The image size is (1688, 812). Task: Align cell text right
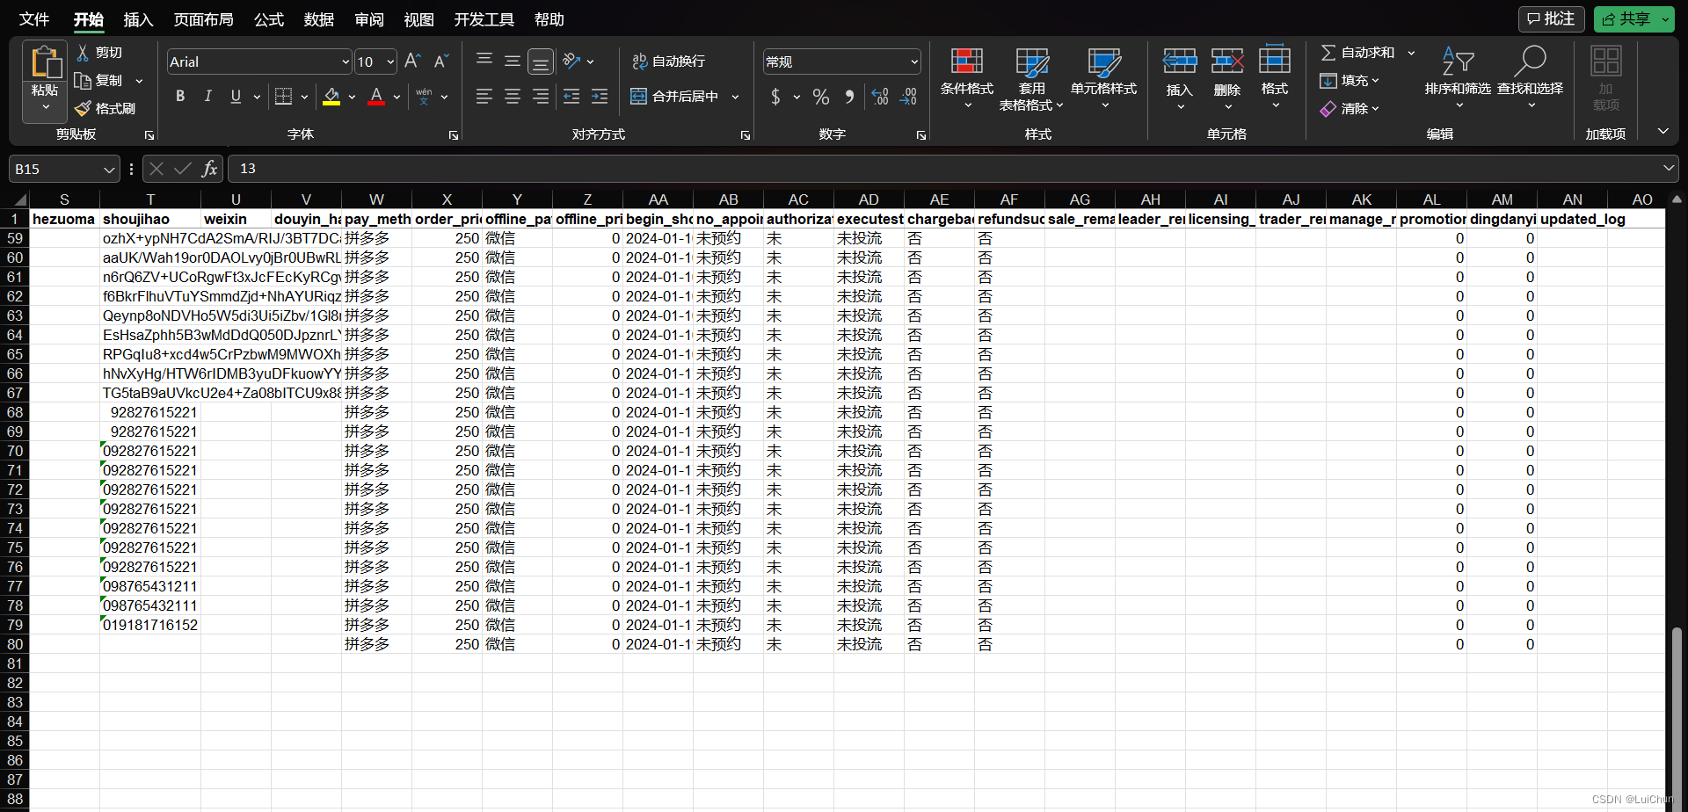(x=541, y=97)
